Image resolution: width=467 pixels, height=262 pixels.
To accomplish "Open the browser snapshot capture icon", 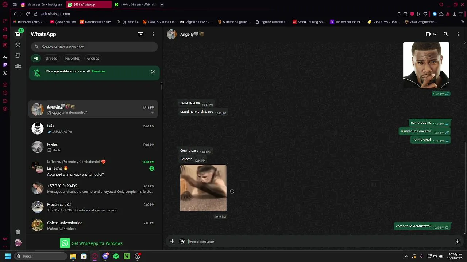I will point(405,14).
